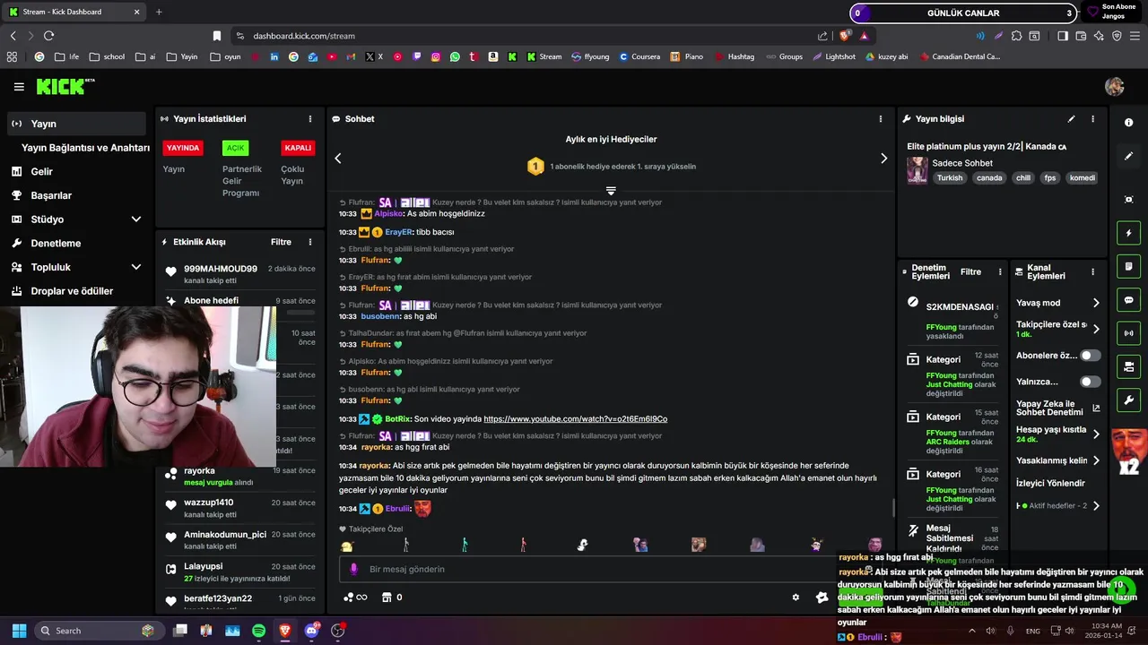
Task: Expand the Topluluk menu chevron
Action: pyautogui.click(x=136, y=267)
